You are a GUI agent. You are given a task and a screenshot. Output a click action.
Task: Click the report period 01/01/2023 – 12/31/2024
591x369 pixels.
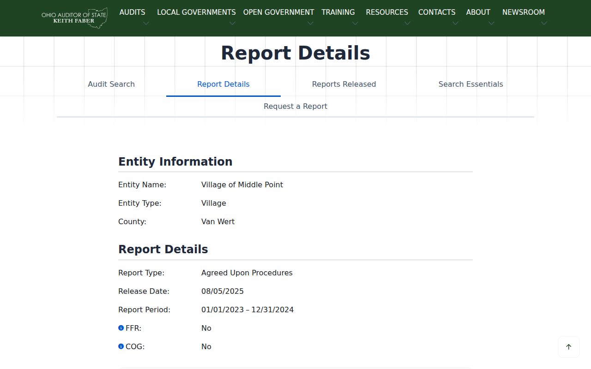tap(247, 309)
